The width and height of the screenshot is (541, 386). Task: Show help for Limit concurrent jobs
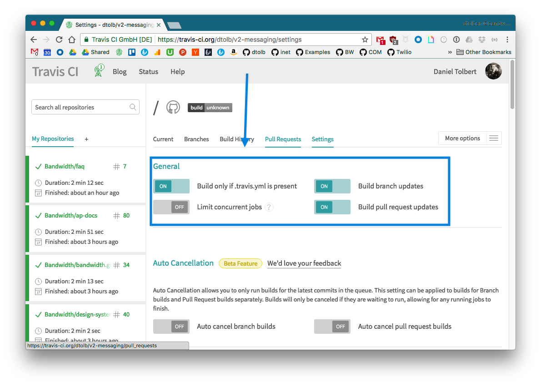point(269,207)
